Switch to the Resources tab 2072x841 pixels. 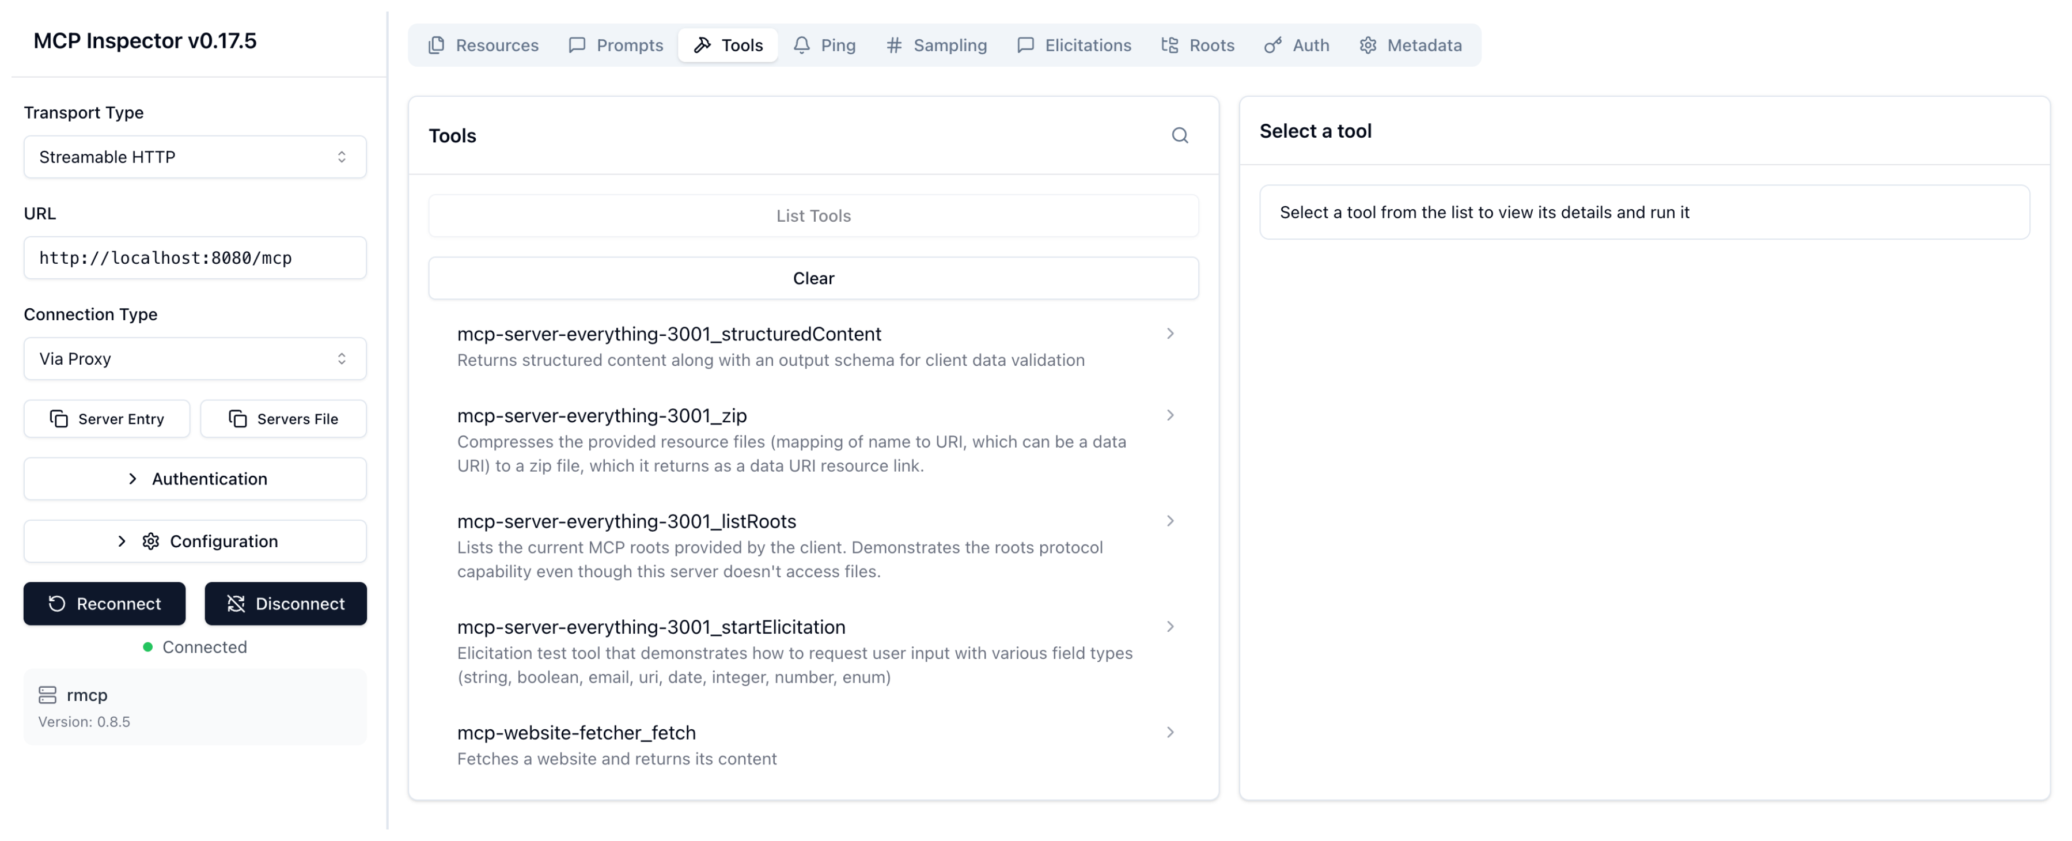pos(483,45)
